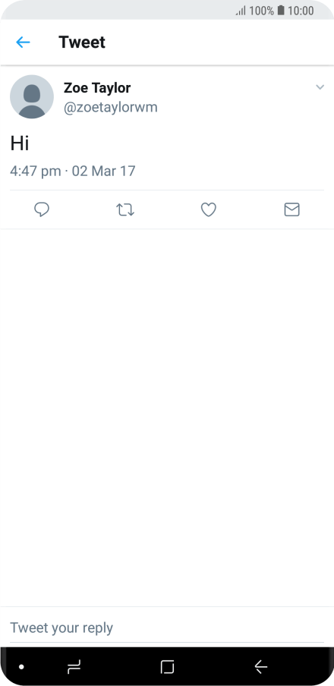Like the tweet with the heart icon
This screenshot has height=686, width=334.
208,210
